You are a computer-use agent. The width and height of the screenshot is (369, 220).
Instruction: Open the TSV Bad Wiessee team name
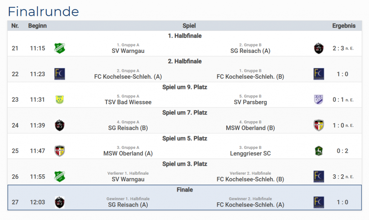(128, 102)
